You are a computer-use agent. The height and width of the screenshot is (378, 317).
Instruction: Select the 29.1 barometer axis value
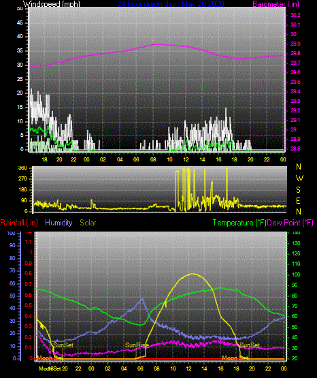[x=295, y=120]
